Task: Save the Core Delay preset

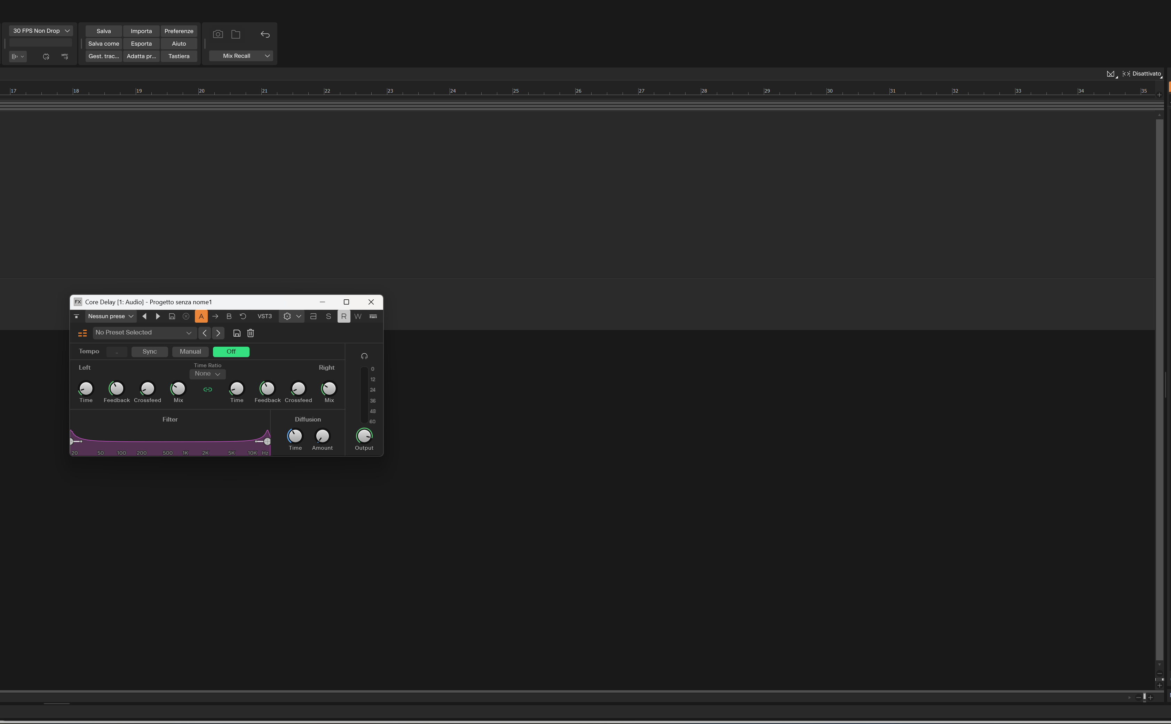Action: tap(237, 333)
